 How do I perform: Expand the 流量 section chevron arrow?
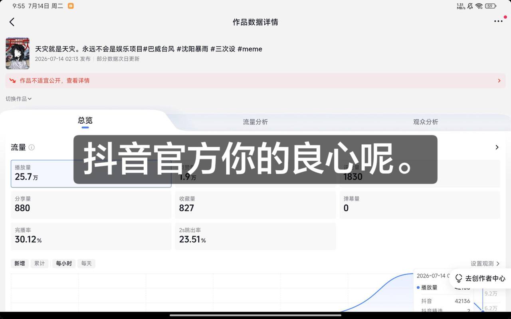tap(497, 147)
